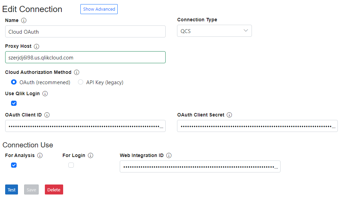
Task: Click the info icon beside Use Qlik Login
Action: (x=45, y=93)
